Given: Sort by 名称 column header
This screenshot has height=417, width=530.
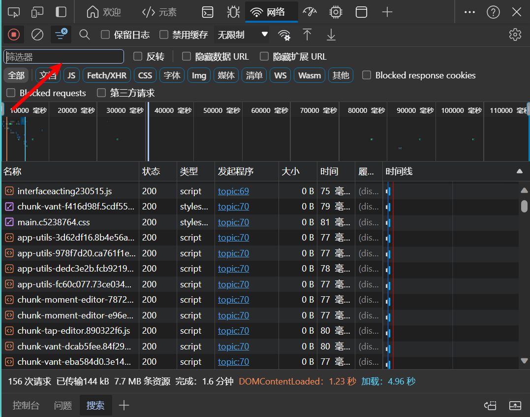Looking at the screenshot, I should coord(70,171).
